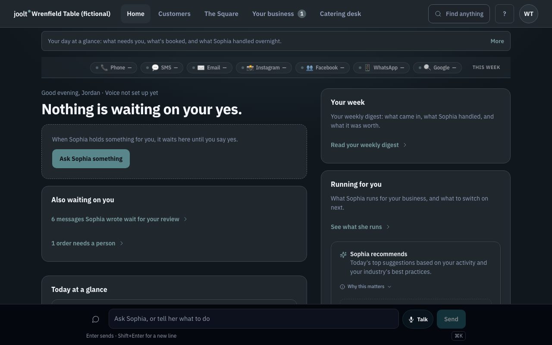Click the joolt logo
Screen dimensions: 552x345
[x=22, y=14]
